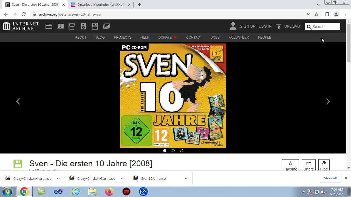
Task: Click the taskbar clock showing 7:50 AM
Action: (x=337, y=192)
